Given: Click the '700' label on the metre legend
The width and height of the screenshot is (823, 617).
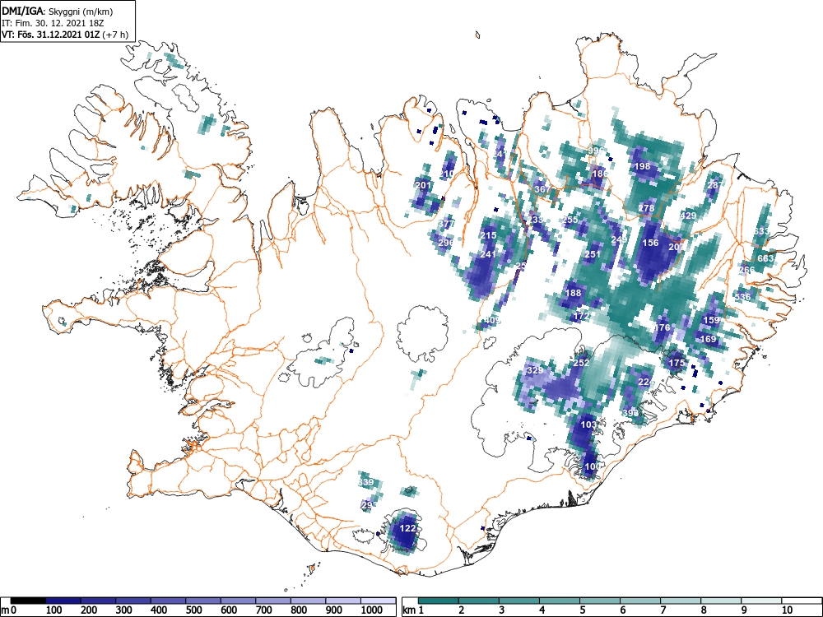Looking at the screenshot, I should tap(264, 610).
